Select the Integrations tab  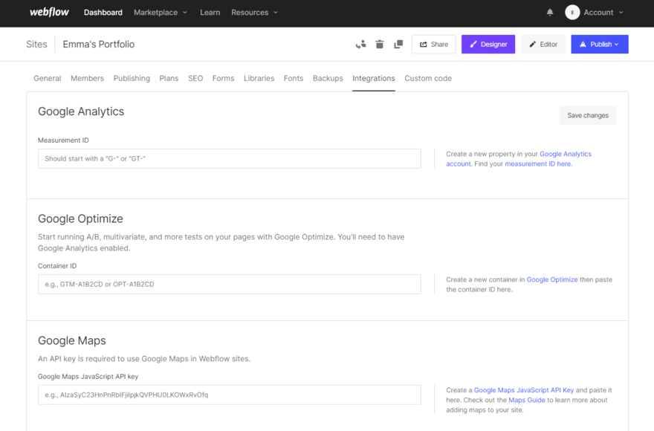click(373, 79)
